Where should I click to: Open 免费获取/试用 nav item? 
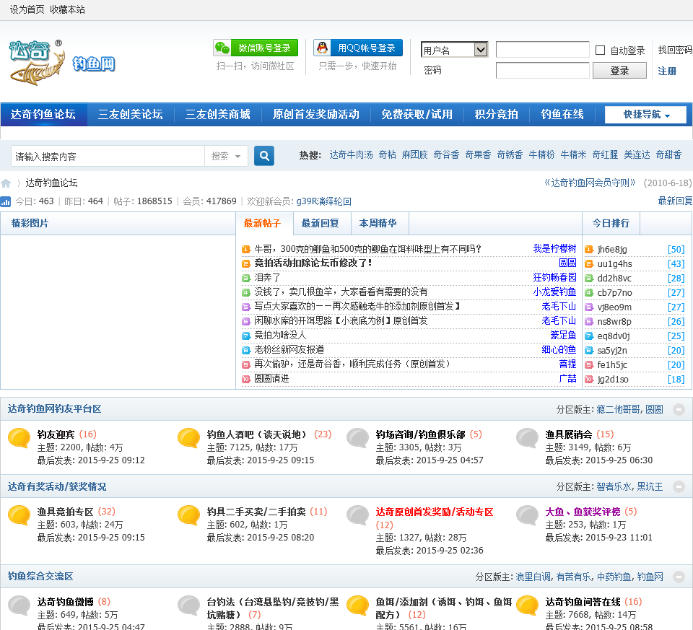pos(417,115)
